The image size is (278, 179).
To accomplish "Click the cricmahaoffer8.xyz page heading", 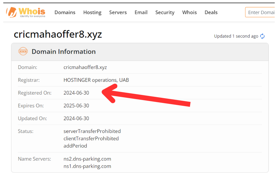I will 58,34.
